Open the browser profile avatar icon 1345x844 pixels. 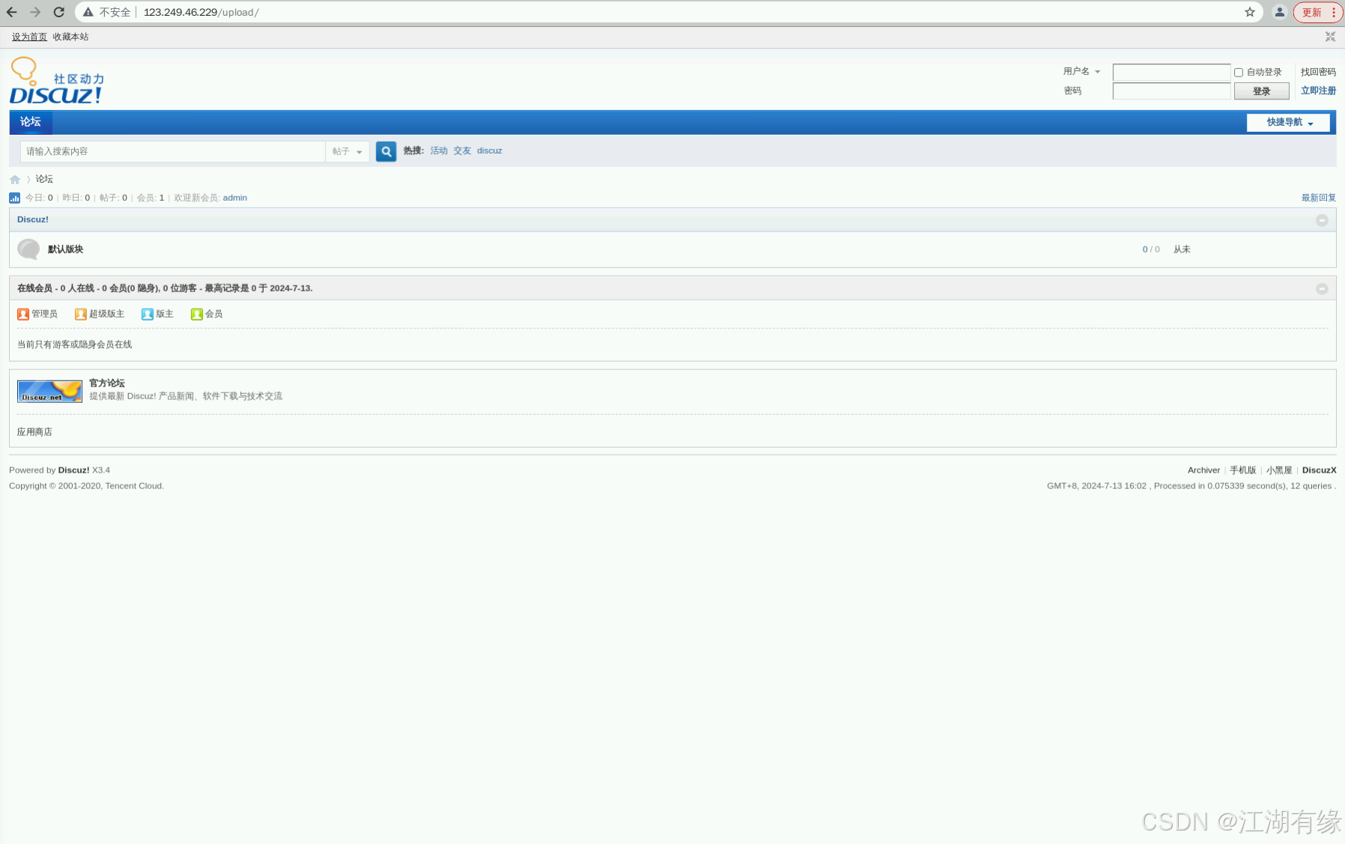tap(1280, 12)
